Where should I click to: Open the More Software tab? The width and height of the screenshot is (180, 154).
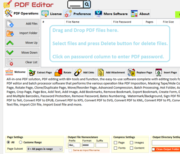(x=111, y=14)
